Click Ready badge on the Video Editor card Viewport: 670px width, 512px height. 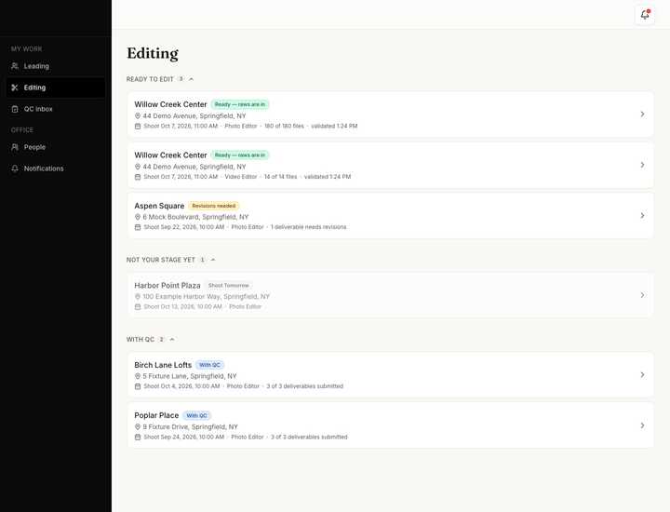240,155
